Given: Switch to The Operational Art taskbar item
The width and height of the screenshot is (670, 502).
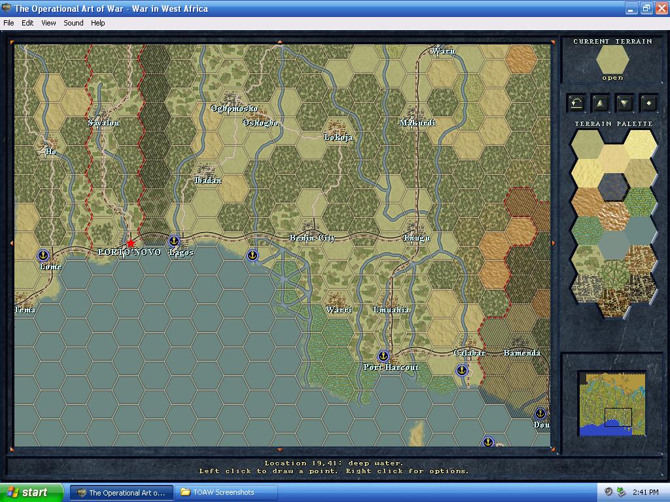Looking at the screenshot, I should pyautogui.click(x=122, y=493).
